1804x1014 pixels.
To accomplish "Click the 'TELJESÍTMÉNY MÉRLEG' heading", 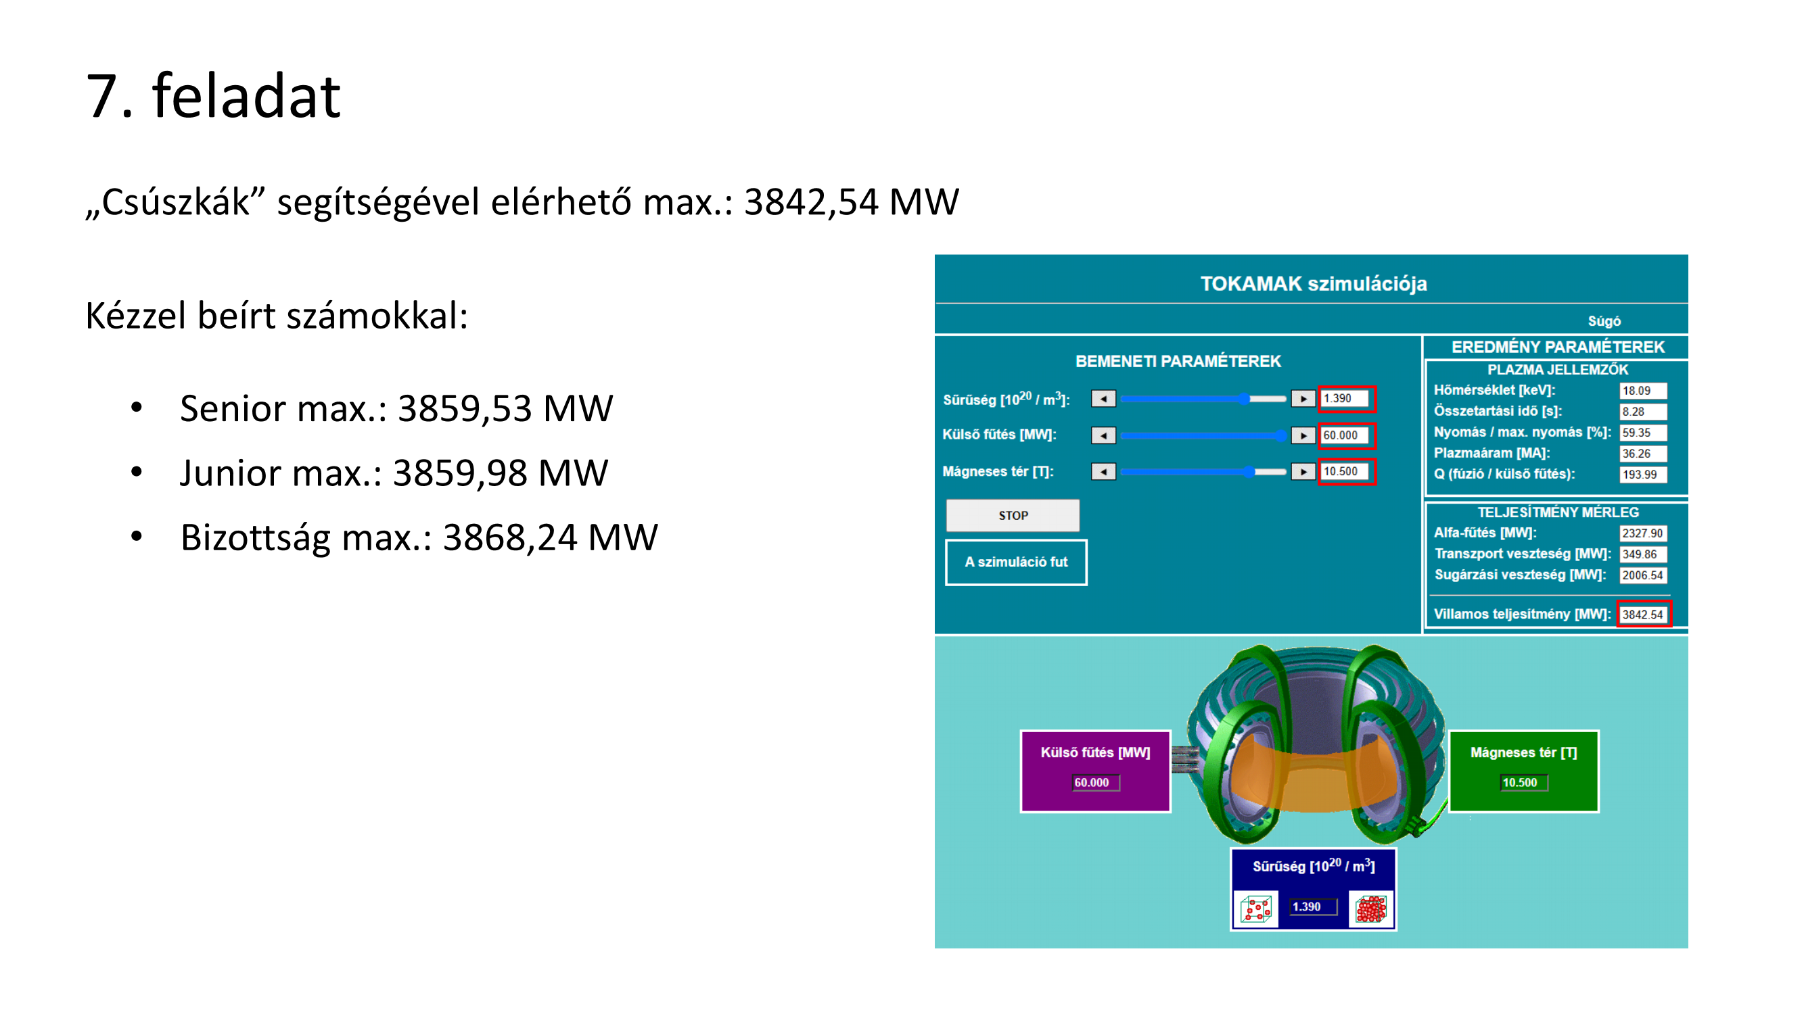I will coord(1558,512).
